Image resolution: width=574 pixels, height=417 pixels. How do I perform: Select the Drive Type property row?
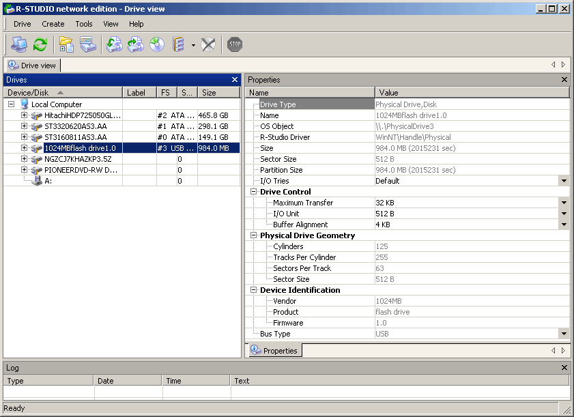click(407, 104)
